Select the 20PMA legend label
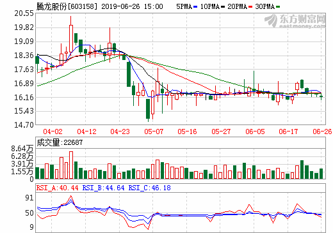 238,6
